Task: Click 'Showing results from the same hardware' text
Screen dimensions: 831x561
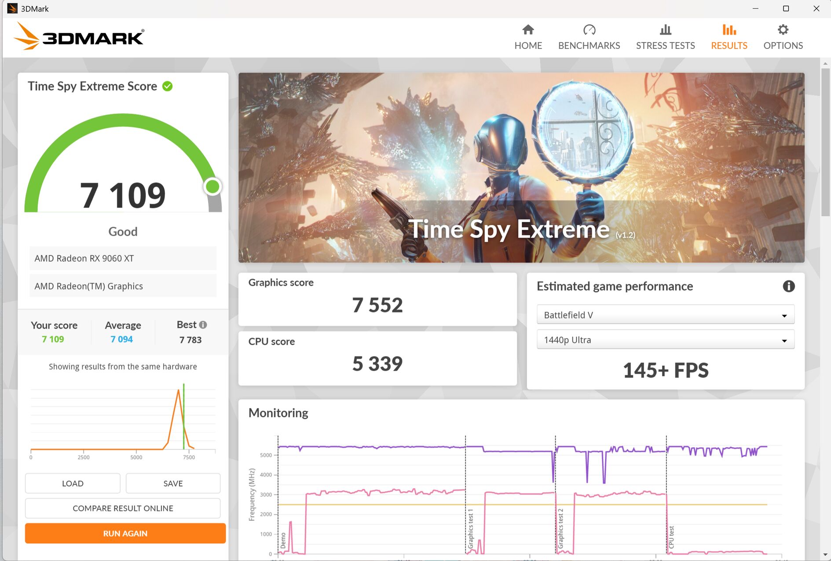Action: tap(123, 367)
